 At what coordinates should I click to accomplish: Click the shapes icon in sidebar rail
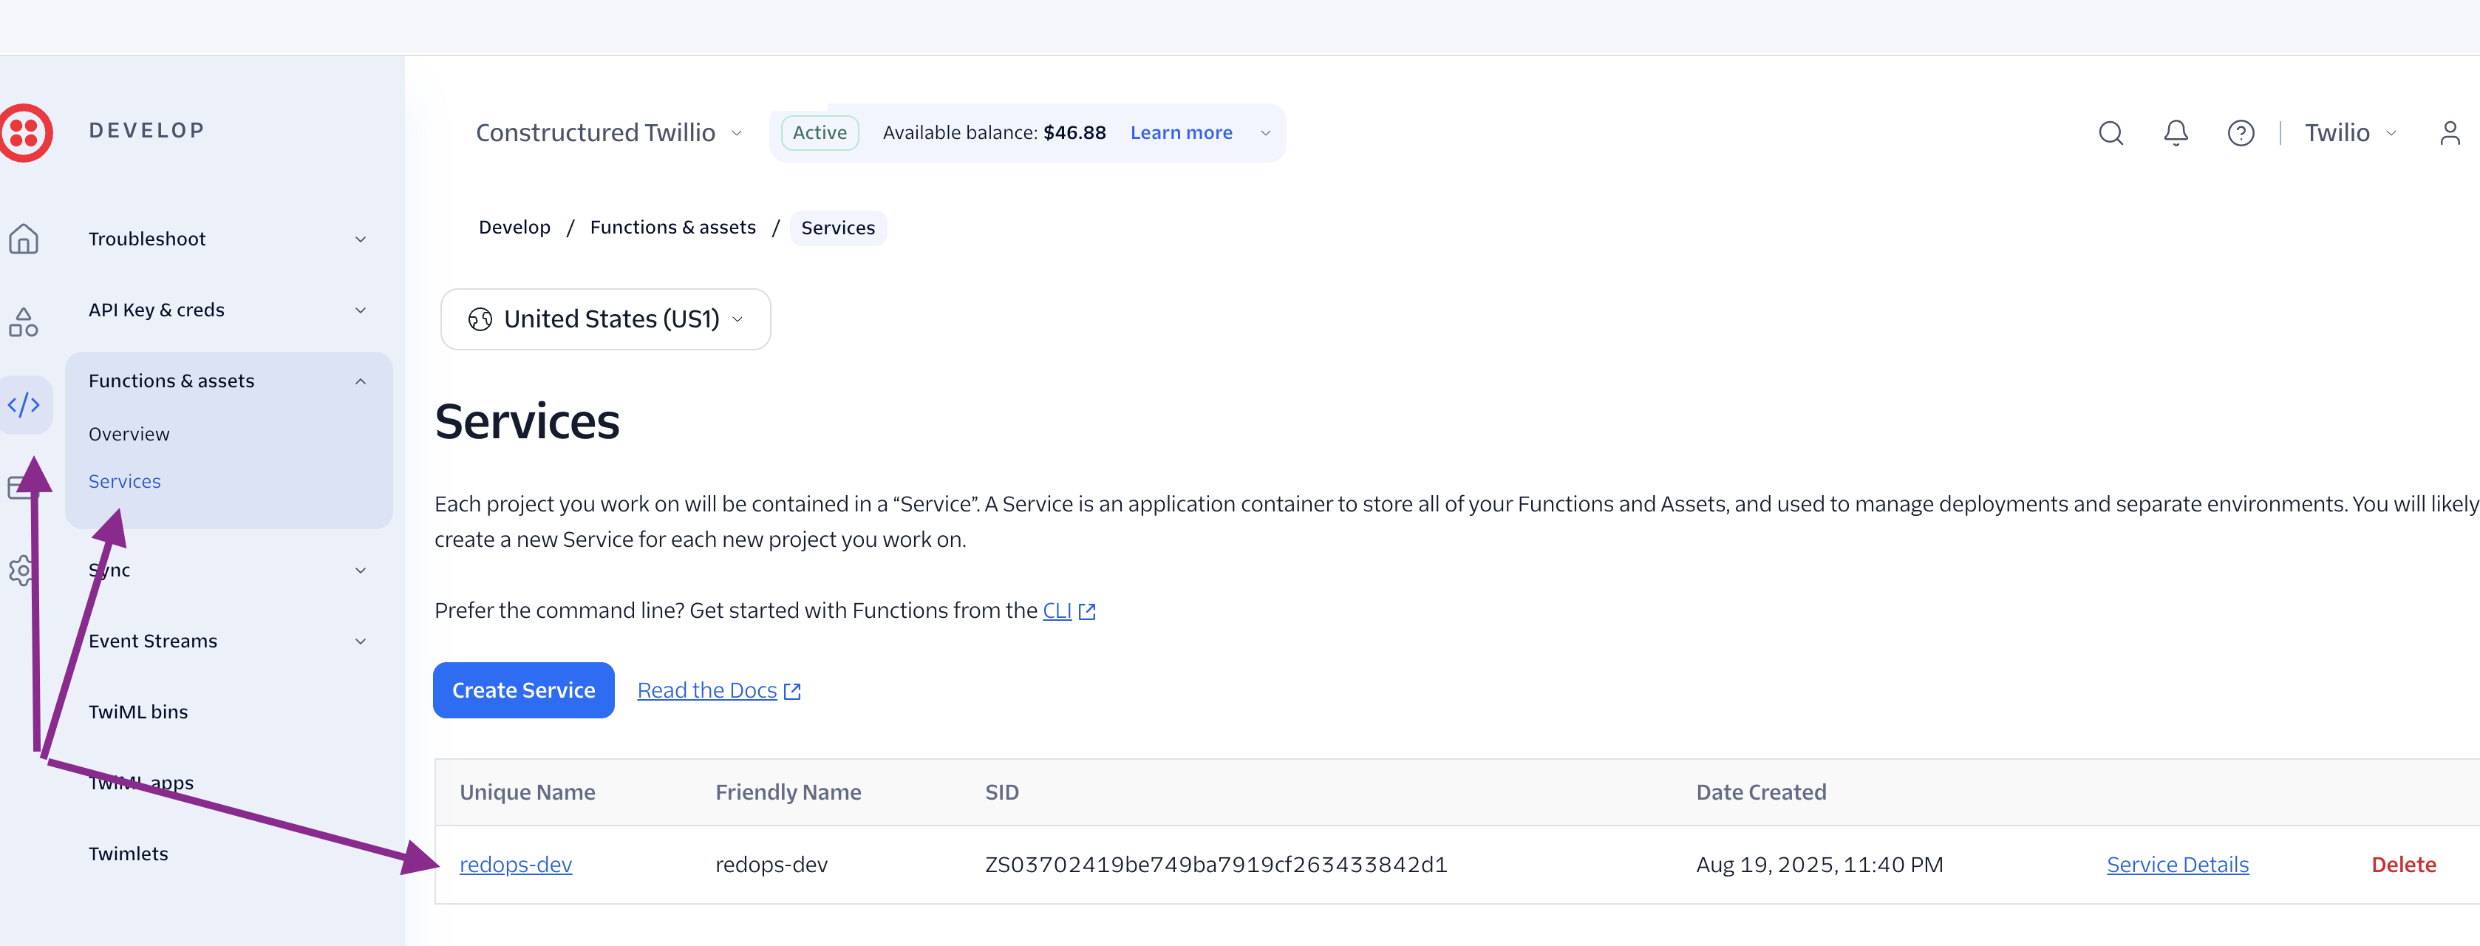(23, 322)
